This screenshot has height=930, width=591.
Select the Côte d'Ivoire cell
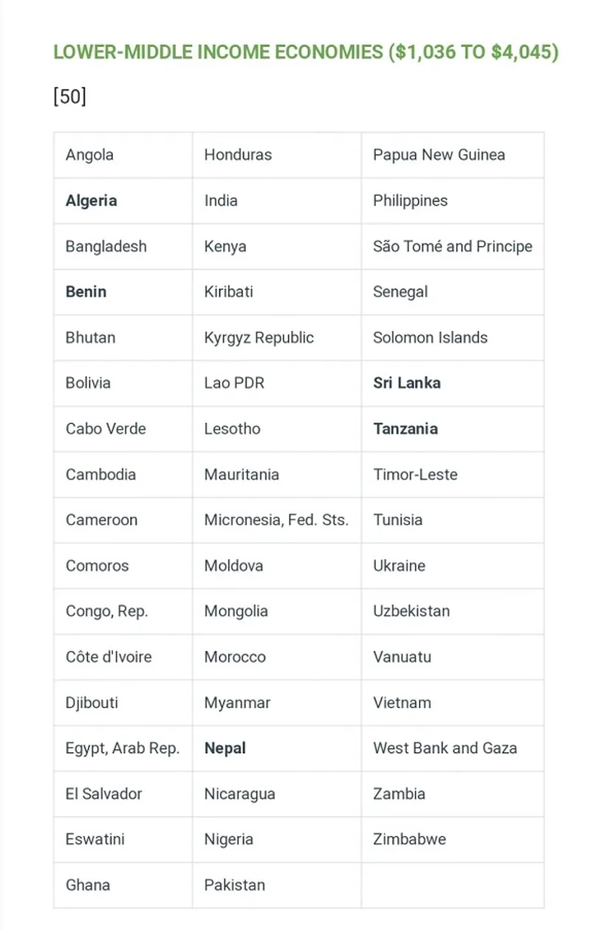point(109,657)
